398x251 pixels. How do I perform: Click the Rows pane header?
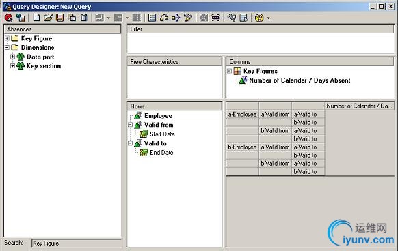click(174, 106)
